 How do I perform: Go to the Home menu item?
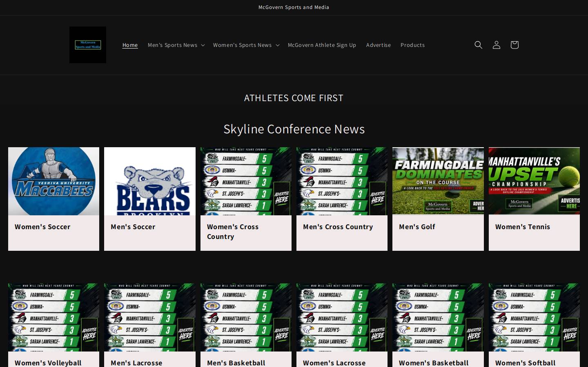tap(130, 45)
